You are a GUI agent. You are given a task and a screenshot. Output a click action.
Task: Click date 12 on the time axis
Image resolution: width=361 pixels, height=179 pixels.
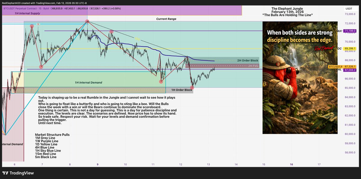pyautogui.click(x=180, y=164)
